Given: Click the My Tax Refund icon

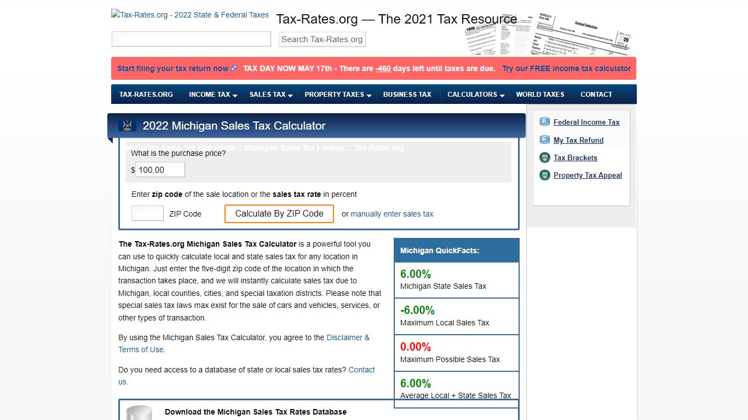Looking at the screenshot, I should click(544, 140).
